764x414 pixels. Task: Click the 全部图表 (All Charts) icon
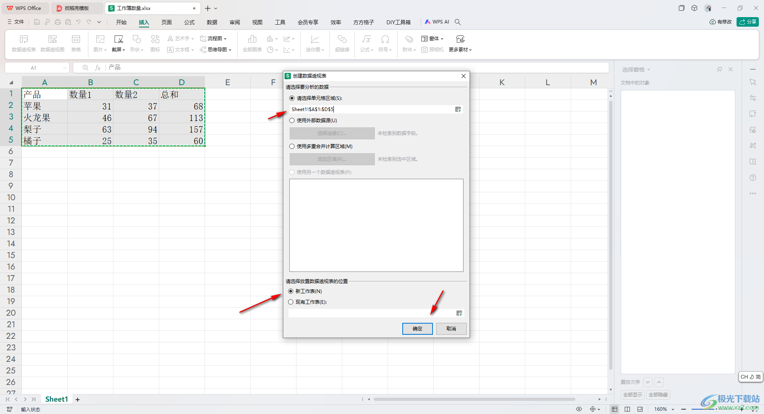pos(252,43)
